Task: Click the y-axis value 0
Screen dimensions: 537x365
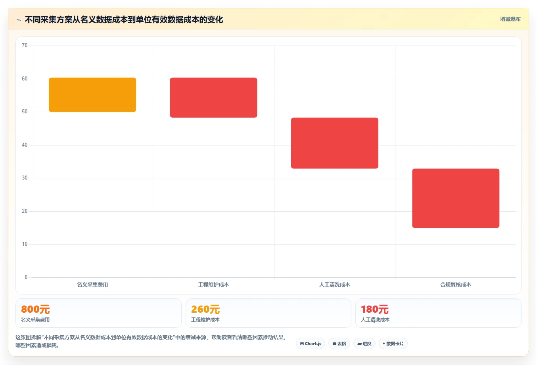Action: pyautogui.click(x=26, y=277)
